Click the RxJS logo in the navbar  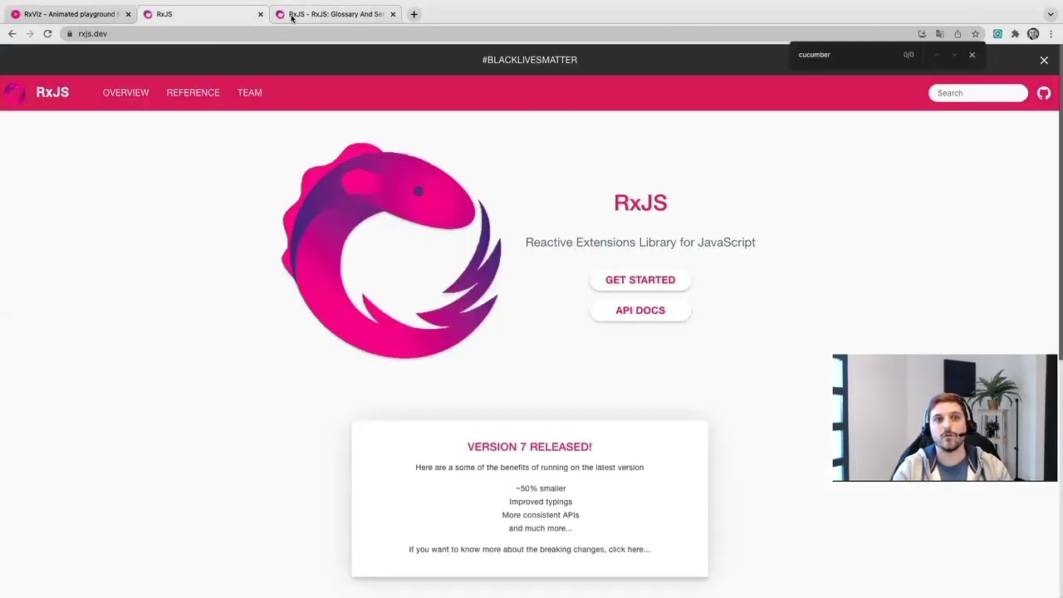14,93
